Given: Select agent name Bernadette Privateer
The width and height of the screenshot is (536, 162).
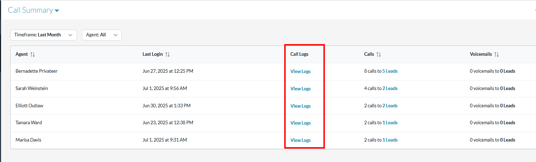Looking at the screenshot, I should coord(36,71).
